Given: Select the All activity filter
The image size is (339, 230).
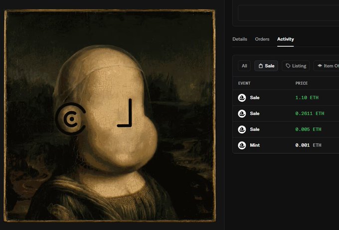Looking at the screenshot, I should 244,66.
